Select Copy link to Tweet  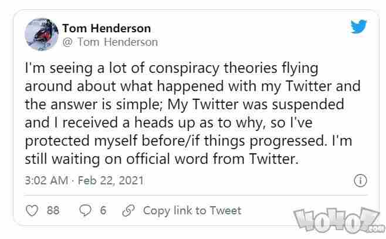click(x=192, y=210)
